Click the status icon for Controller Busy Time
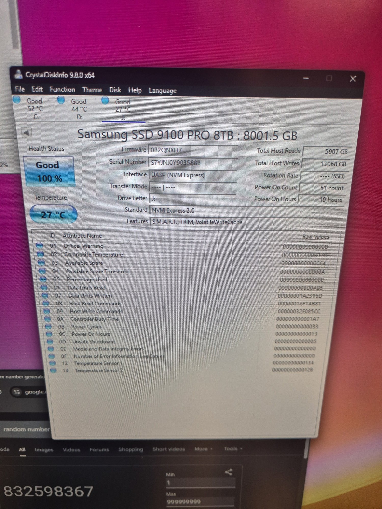382x509 pixels. click(x=48, y=319)
